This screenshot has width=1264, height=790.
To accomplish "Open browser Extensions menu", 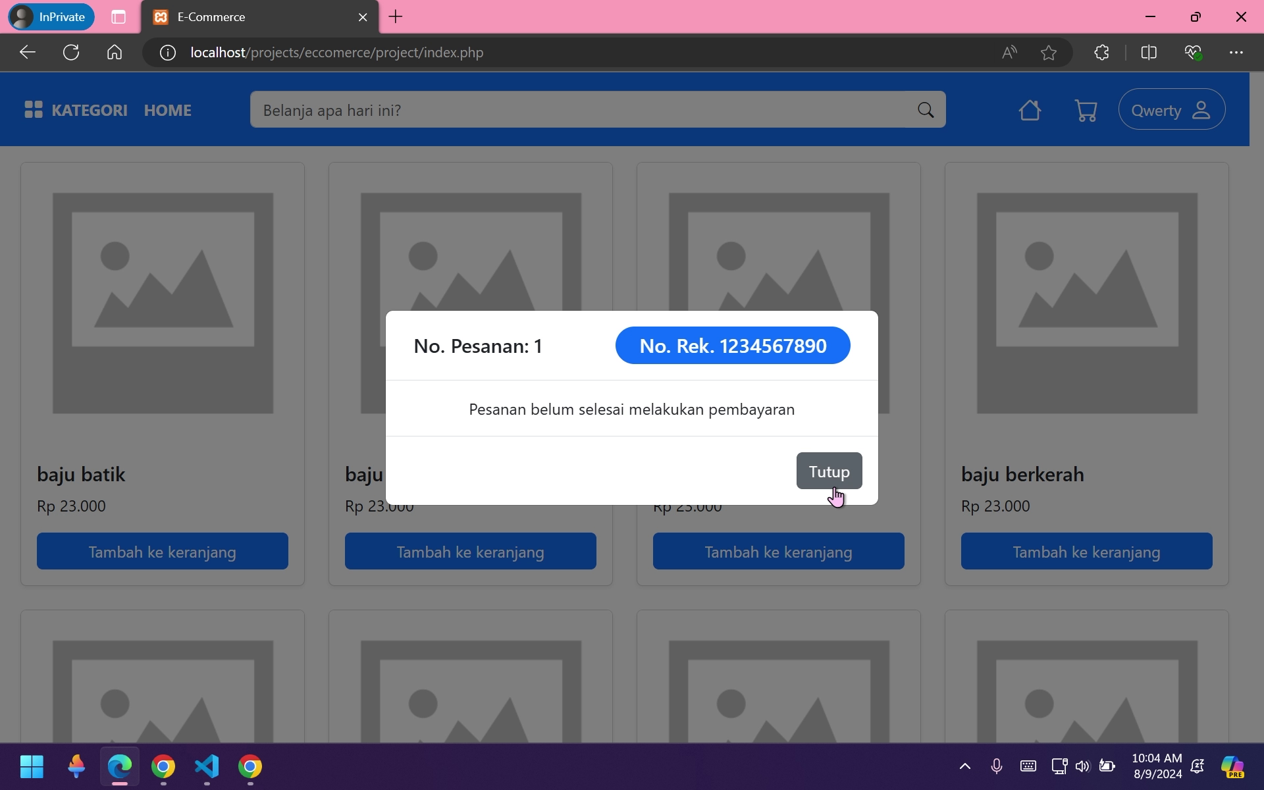I will pos(1101,53).
